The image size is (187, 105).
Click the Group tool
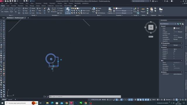tap(135, 10)
